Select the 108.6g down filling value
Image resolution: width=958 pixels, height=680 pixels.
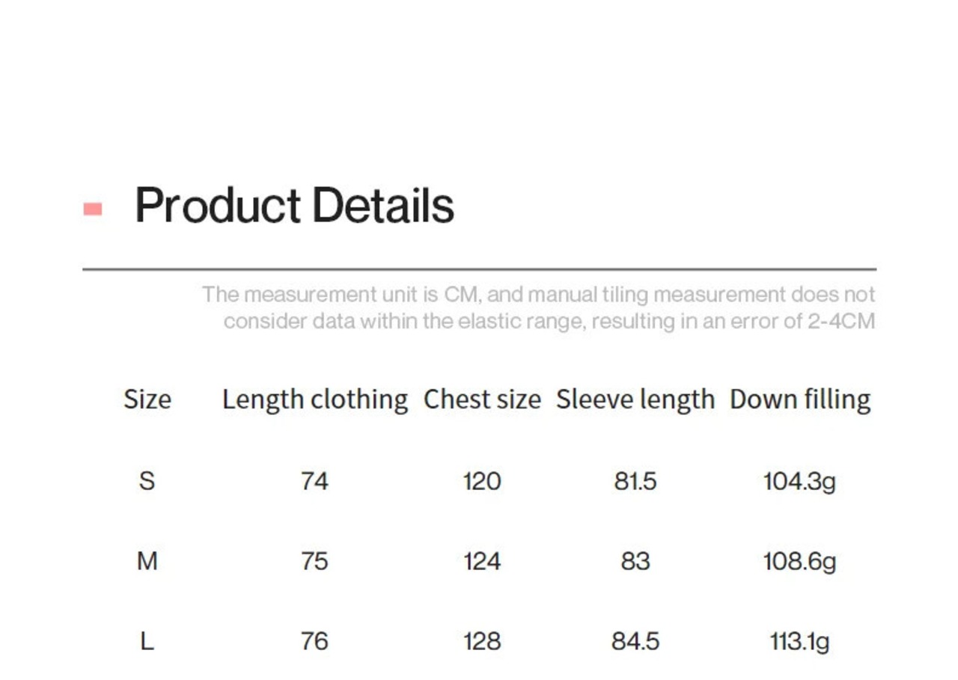pyautogui.click(x=799, y=561)
